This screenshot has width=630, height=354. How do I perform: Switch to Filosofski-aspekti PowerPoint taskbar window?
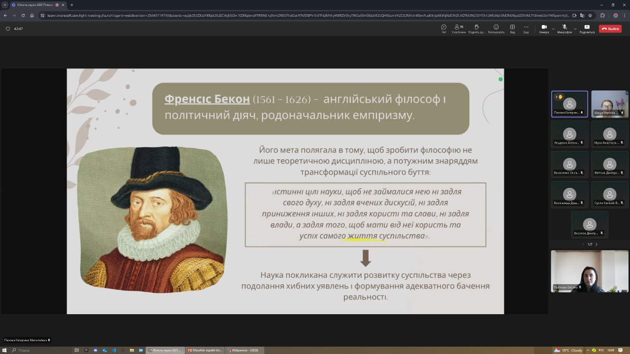[x=205, y=350]
